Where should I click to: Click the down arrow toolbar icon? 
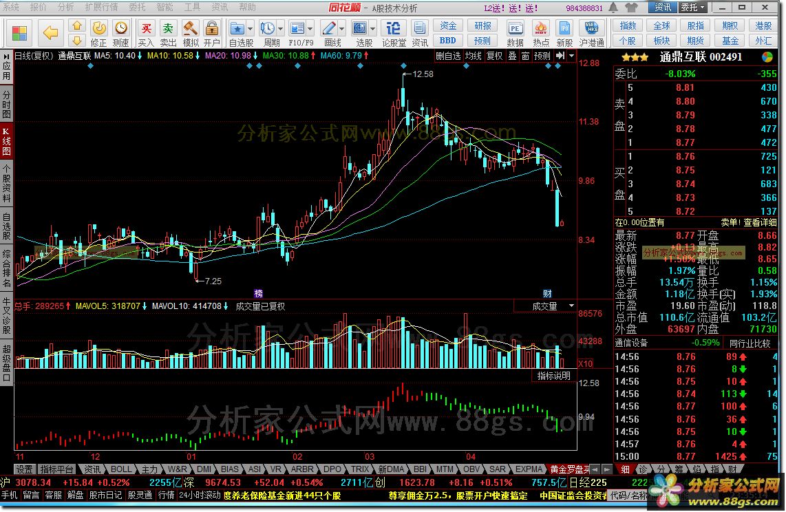click(x=76, y=40)
